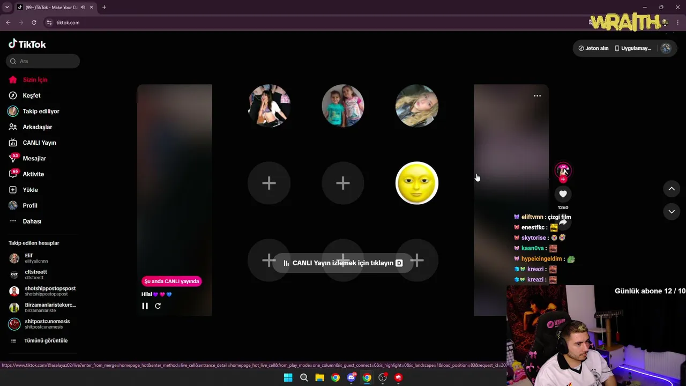Open File Explorer from the taskbar

click(x=319, y=377)
